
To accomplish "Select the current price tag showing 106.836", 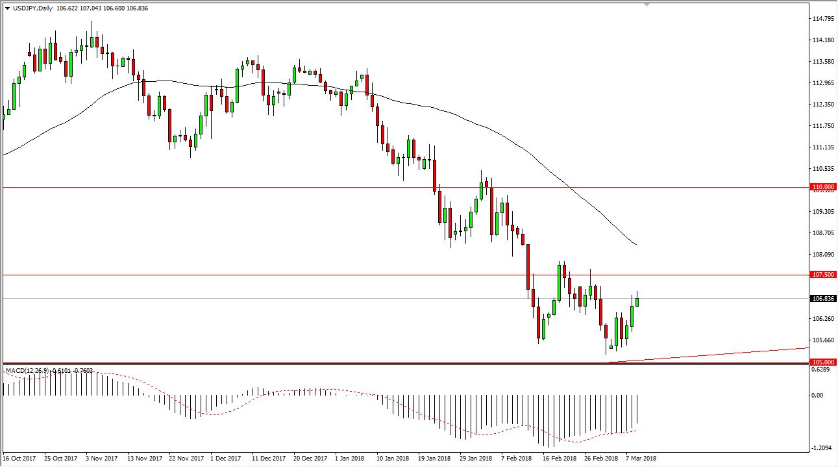I will 822,299.
